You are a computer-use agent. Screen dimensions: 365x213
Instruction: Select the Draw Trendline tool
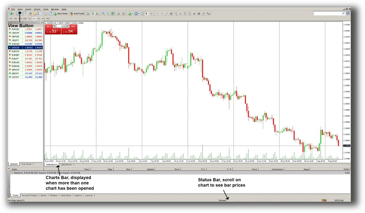pos(167,13)
